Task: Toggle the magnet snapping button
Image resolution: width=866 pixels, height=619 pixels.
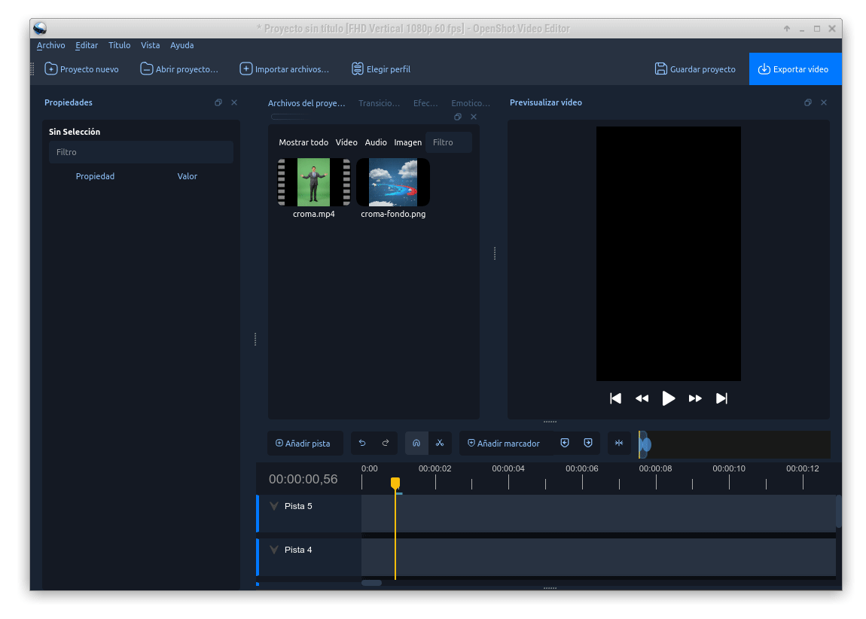Action: (416, 444)
